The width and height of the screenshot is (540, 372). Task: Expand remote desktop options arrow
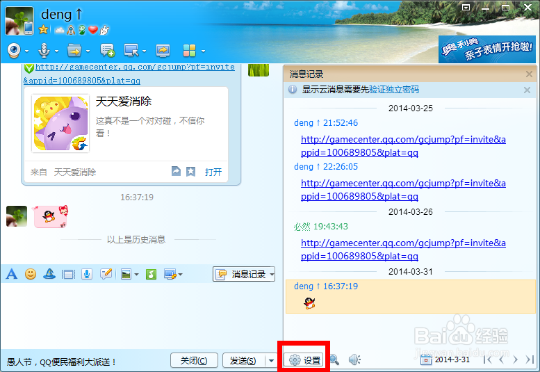(144, 51)
